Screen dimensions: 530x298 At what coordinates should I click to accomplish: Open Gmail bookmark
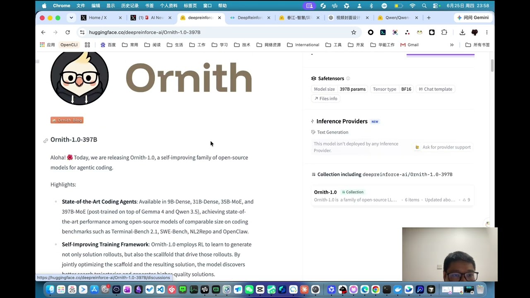pos(410,45)
